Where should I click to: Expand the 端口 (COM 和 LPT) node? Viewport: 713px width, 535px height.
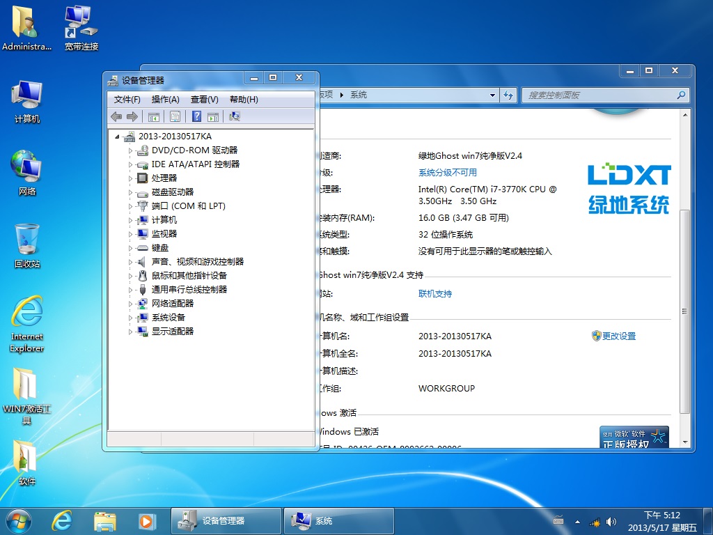tap(130, 206)
